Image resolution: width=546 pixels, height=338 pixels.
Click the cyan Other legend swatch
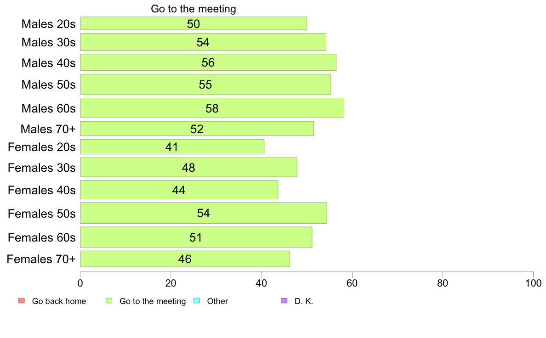point(197,301)
